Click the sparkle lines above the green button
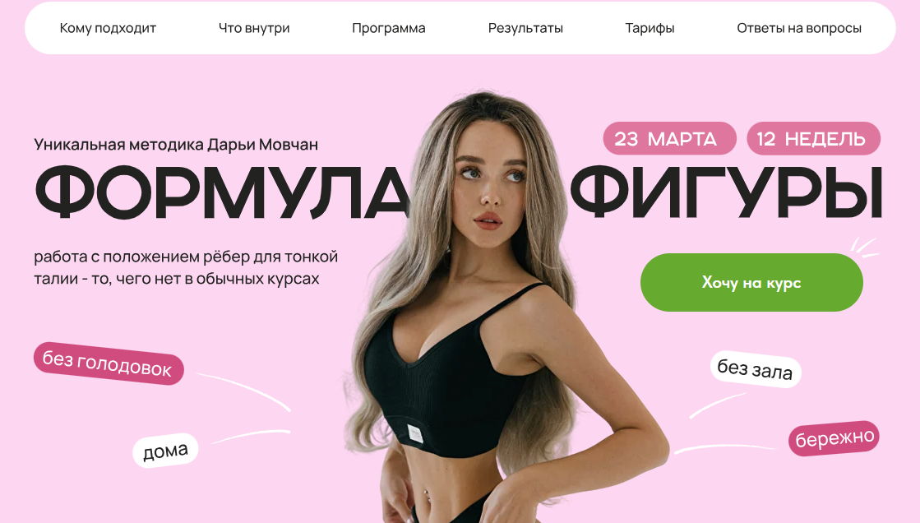Viewport: 920px width, 523px height. tap(864, 248)
